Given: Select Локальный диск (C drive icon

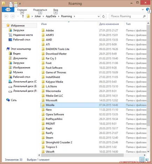Looking at the screenshot, I should 10,81.
